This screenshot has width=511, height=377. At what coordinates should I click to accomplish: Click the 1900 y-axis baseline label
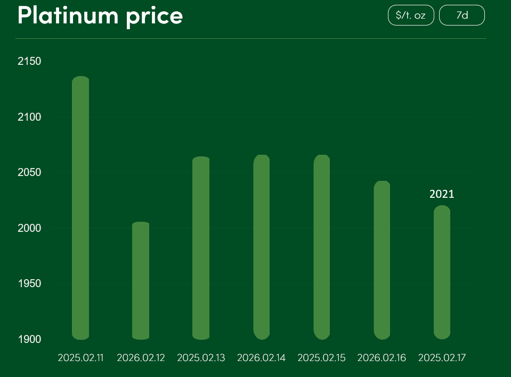29,339
